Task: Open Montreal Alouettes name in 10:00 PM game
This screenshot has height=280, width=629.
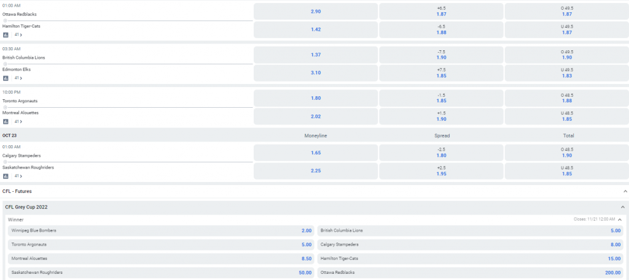Action: (x=21, y=113)
